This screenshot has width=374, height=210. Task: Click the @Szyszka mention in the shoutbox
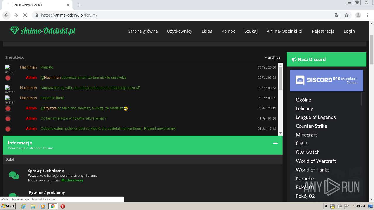[x=49, y=108]
